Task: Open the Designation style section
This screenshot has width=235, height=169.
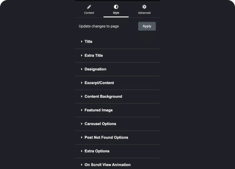Action: click(x=117, y=69)
